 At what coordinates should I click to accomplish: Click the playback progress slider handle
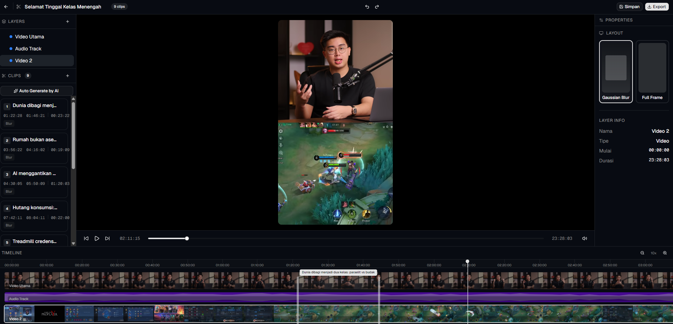pyautogui.click(x=187, y=238)
